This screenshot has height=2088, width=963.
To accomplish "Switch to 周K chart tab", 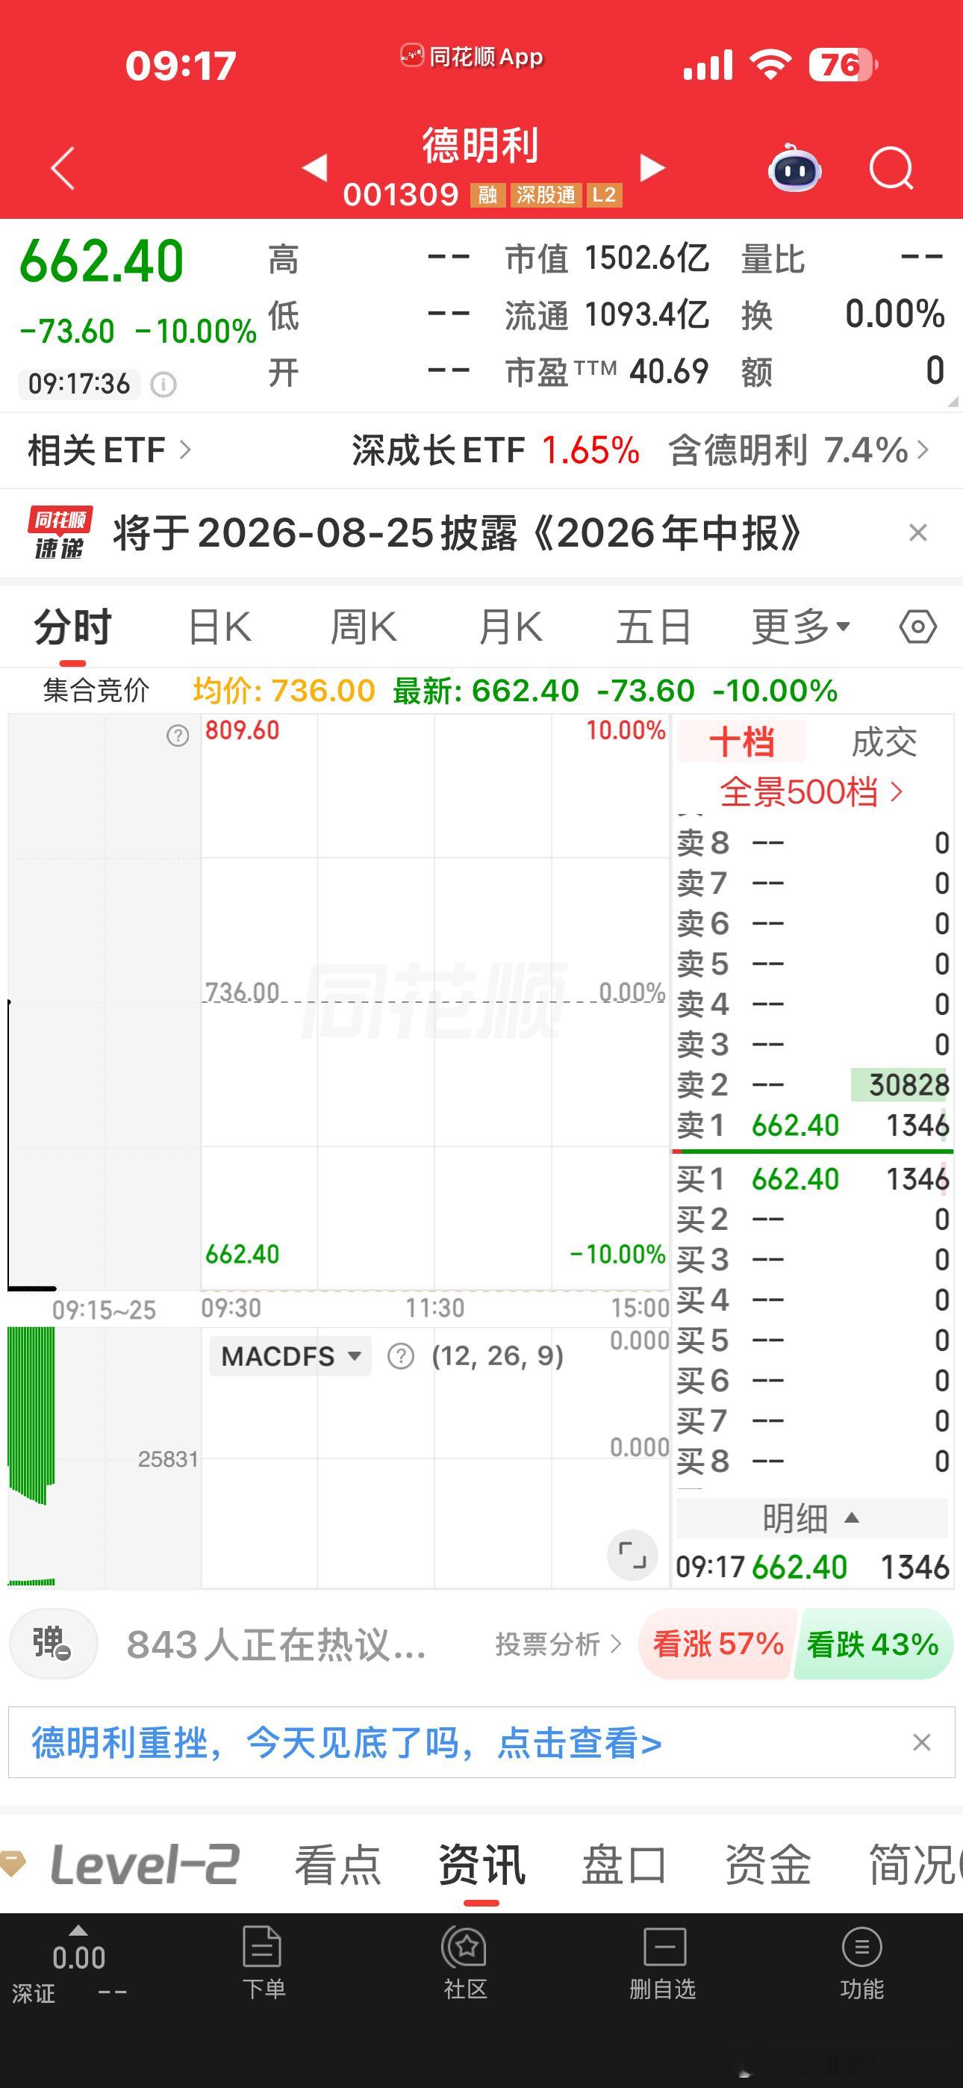I will [364, 627].
